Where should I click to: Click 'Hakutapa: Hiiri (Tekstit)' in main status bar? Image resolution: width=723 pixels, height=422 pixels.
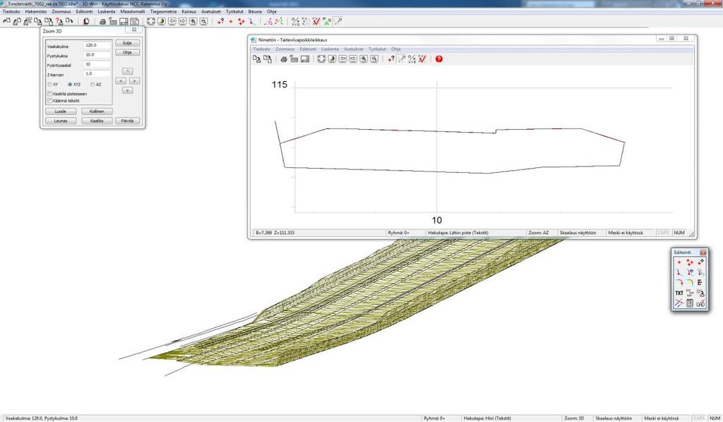point(487,418)
